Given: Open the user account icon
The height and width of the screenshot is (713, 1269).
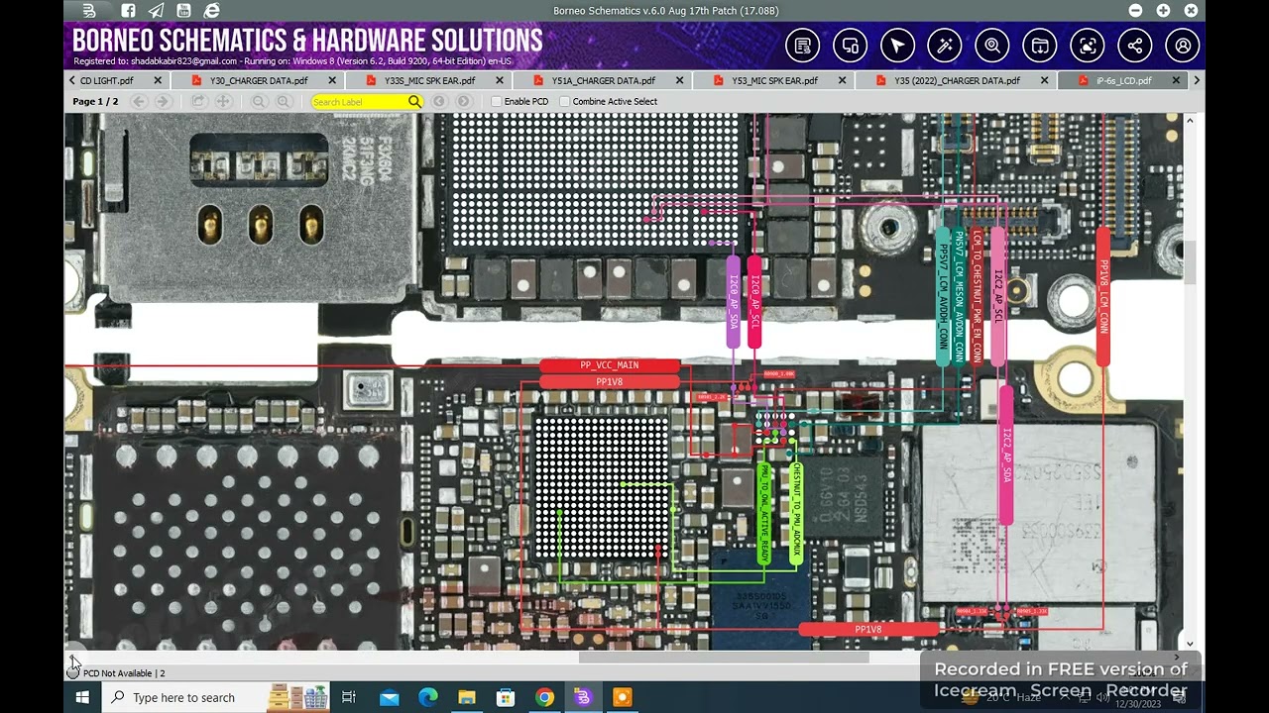Looking at the screenshot, I should (1183, 46).
